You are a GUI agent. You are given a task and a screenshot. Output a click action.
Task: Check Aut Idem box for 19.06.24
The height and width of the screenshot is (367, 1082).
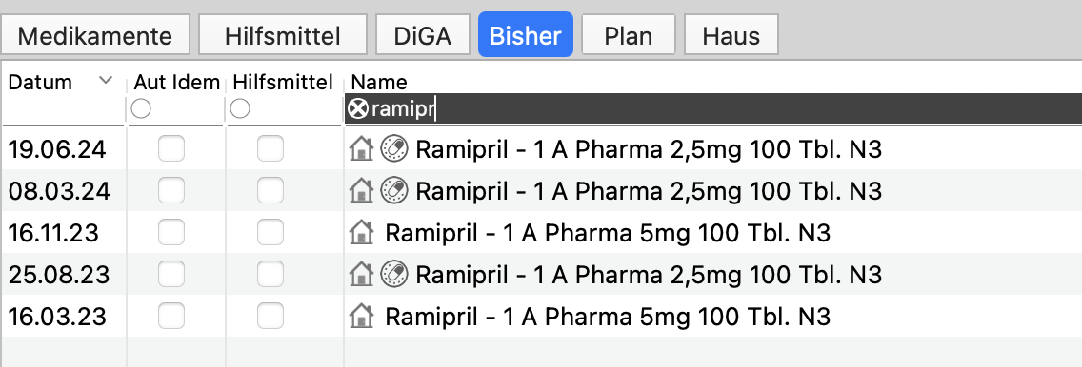coord(171,148)
